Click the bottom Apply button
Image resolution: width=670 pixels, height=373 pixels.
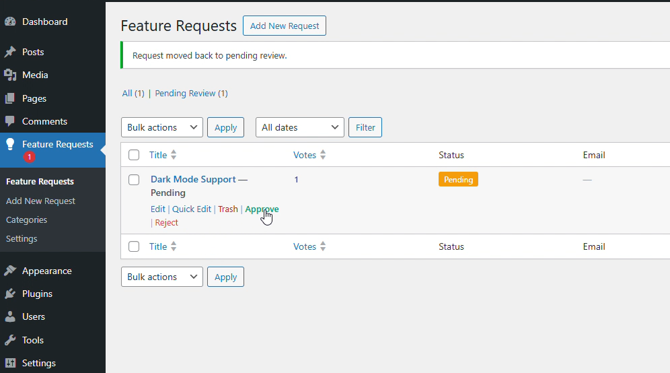coord(225,277)
